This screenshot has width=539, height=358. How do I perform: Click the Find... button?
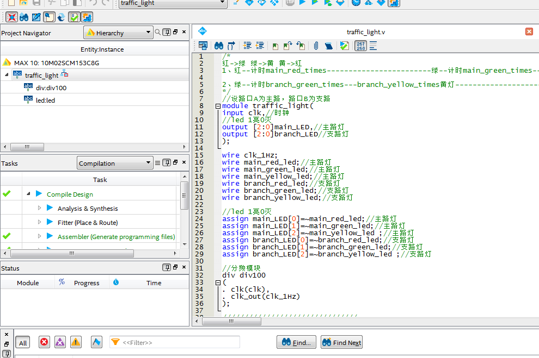pos(296,343)
